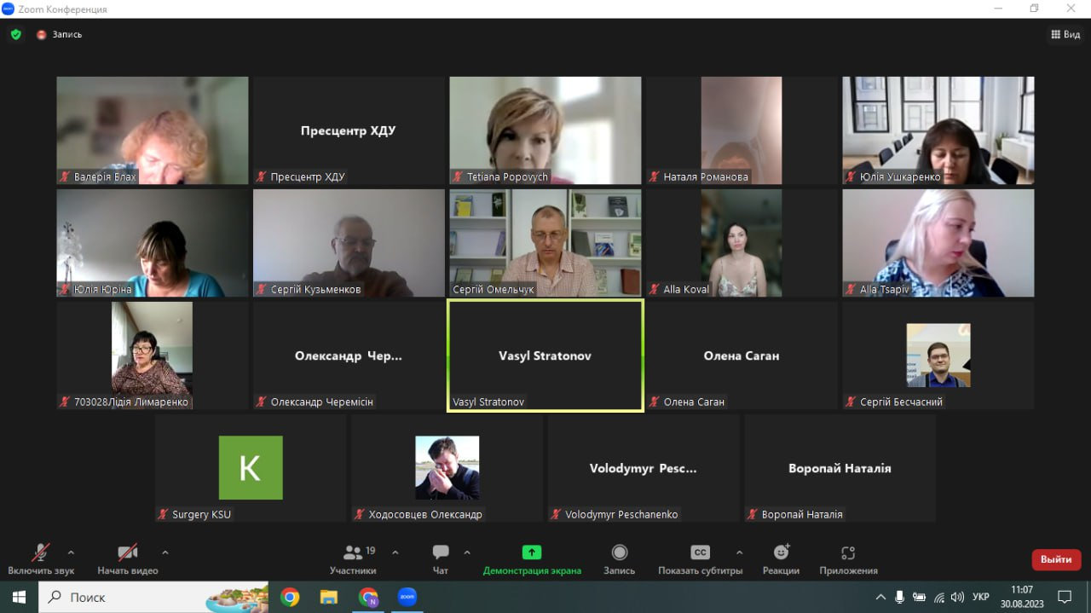Open Zoom app in Windows taskbar
This screenshot has height=613, width=1091.
pyautogui.click(x=407, y=597)
